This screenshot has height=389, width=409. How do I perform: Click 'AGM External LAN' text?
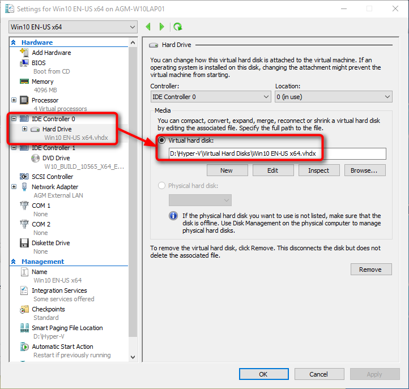tap(58, 195)
